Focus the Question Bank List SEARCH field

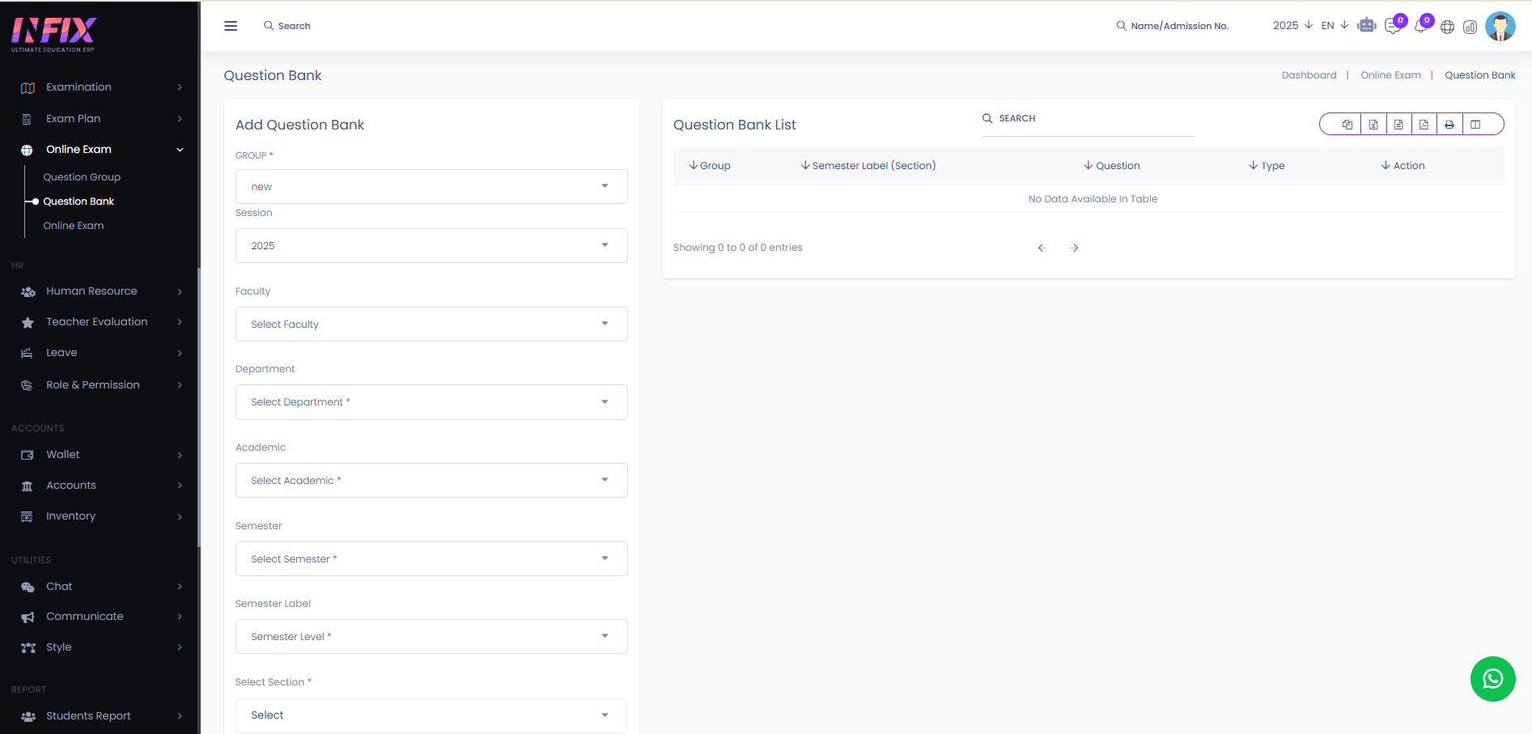pos(1089,119)
